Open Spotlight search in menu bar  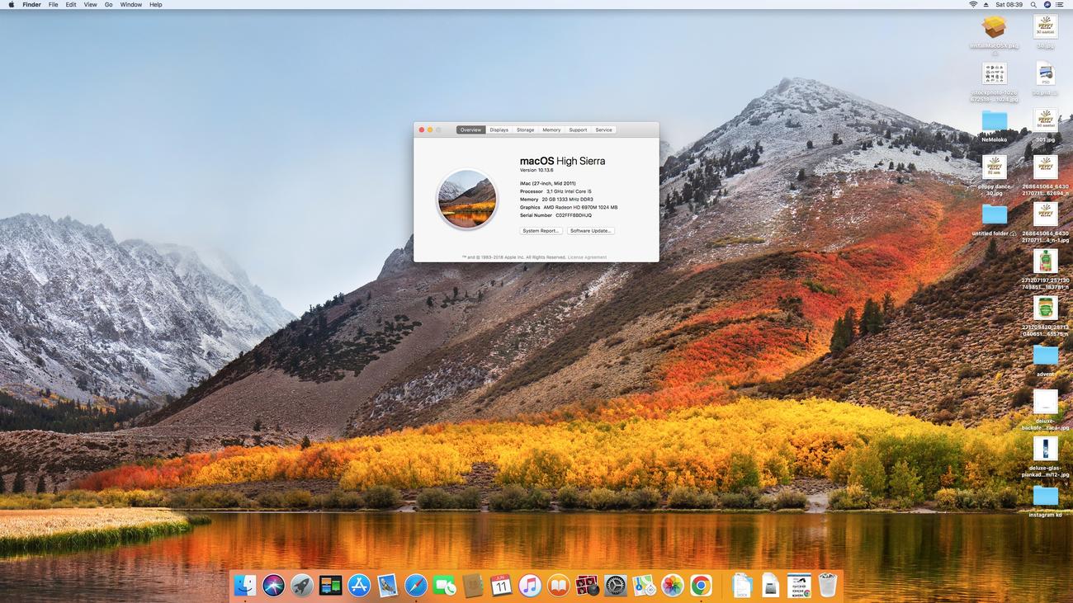point(1034,5)
